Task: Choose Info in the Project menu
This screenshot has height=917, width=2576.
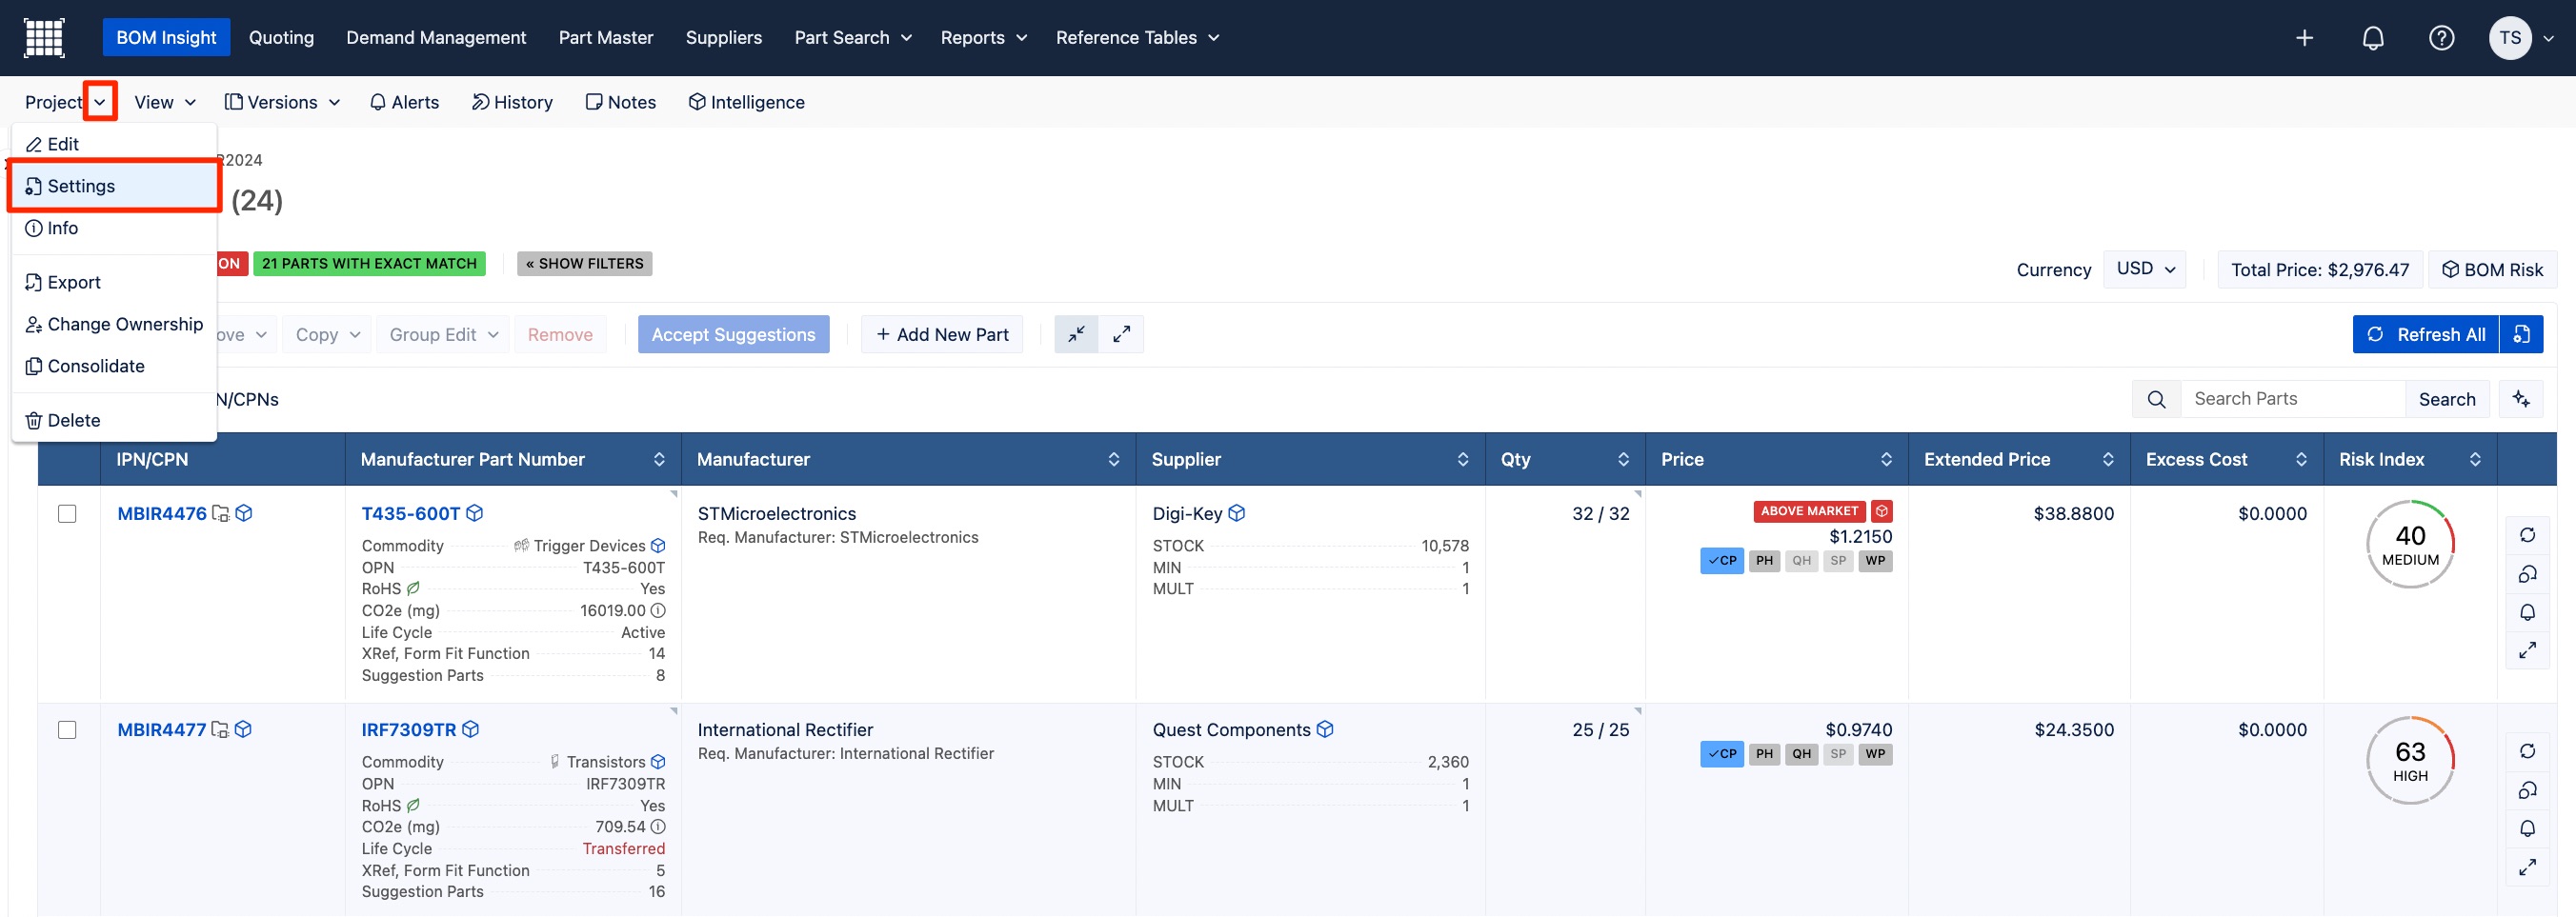Action: pos(114,228)
